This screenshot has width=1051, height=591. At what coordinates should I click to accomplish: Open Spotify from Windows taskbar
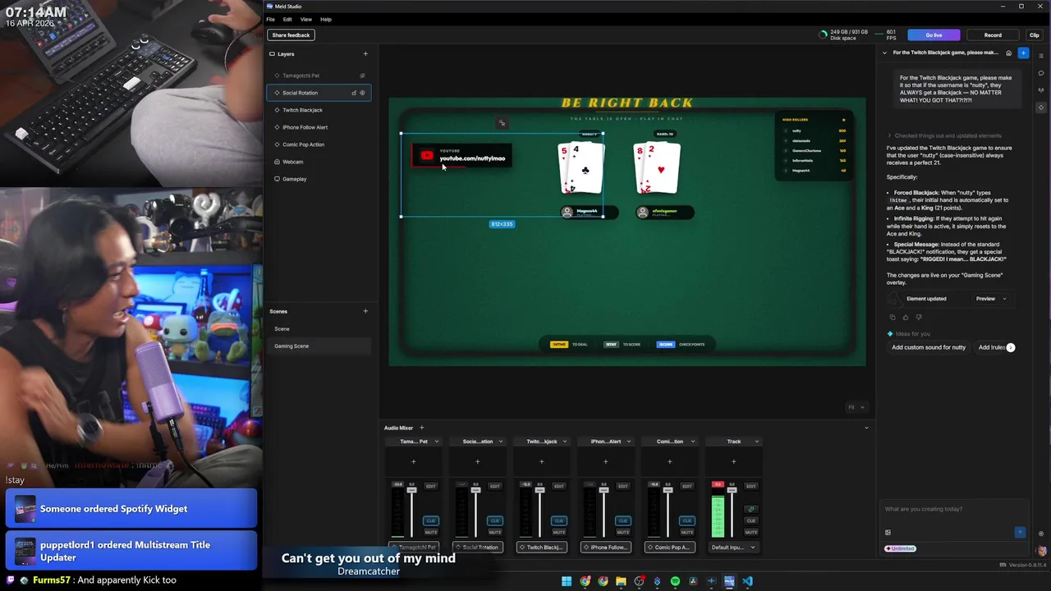[x=675, y=581]
